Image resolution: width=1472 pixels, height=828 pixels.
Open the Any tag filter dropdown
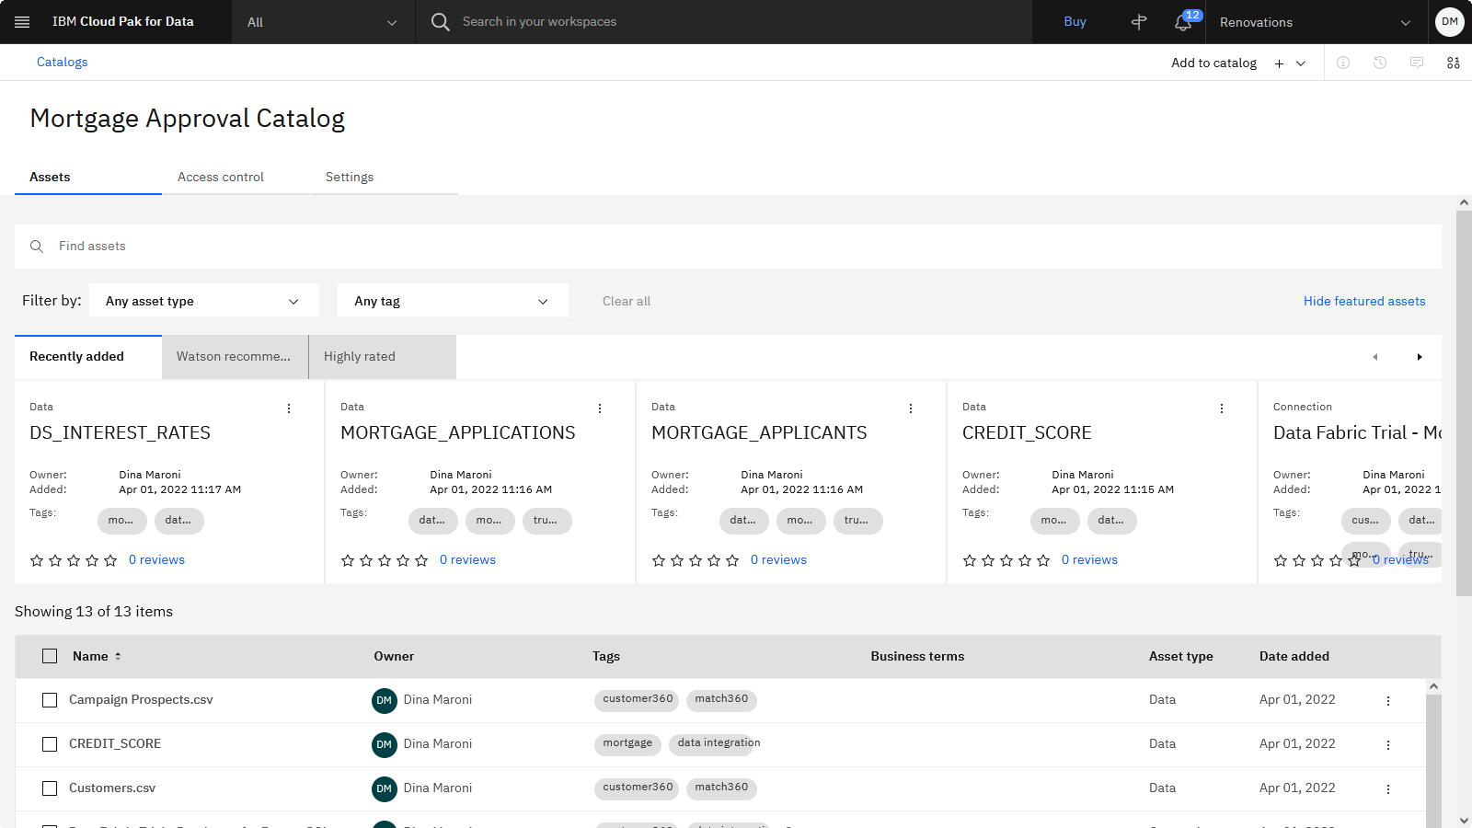click(x=453, y=301)
